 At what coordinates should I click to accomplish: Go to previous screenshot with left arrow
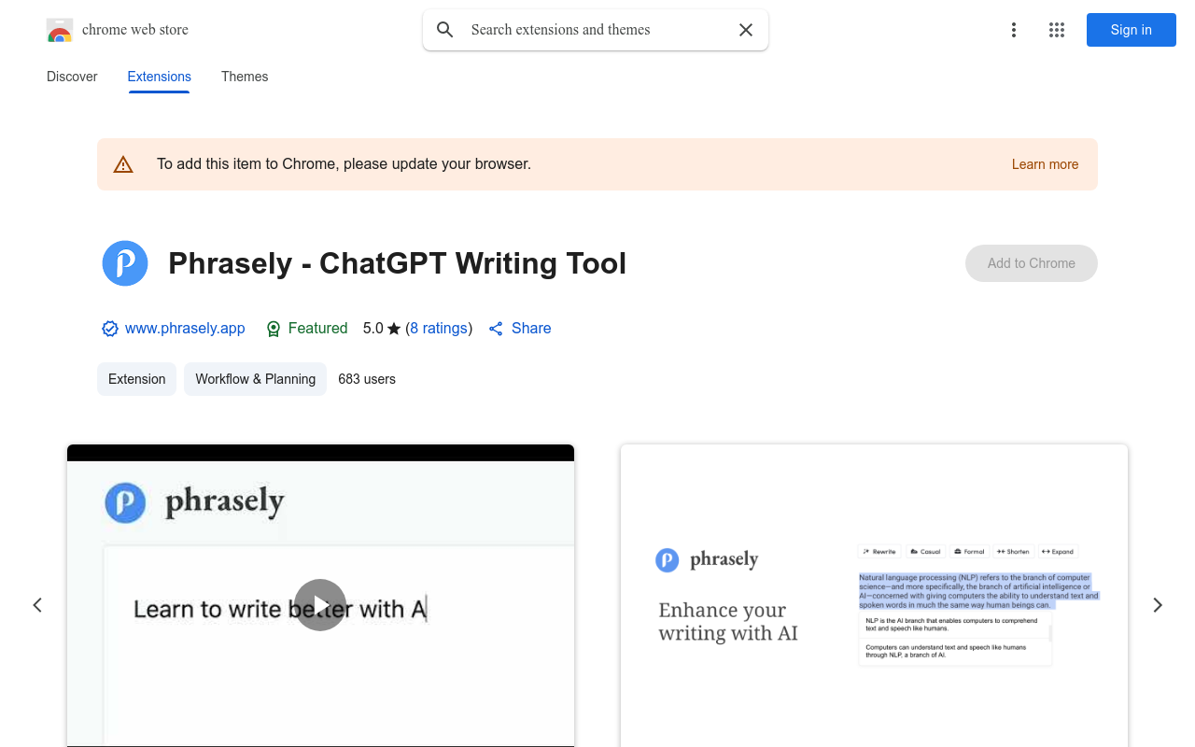point(37,605)
